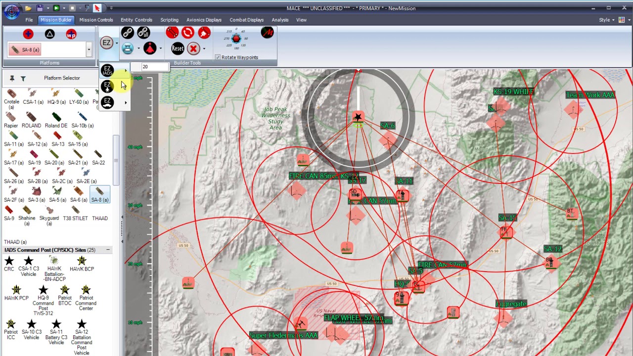Switch to the Entity Controls tab
The width and height of the screenshot is (633, 356).
136,20
